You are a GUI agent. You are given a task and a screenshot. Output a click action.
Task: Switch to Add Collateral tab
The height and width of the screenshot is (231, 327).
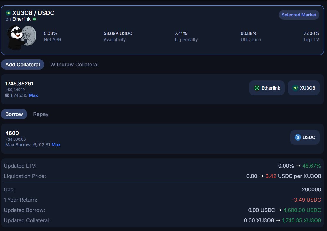[23, 65]
